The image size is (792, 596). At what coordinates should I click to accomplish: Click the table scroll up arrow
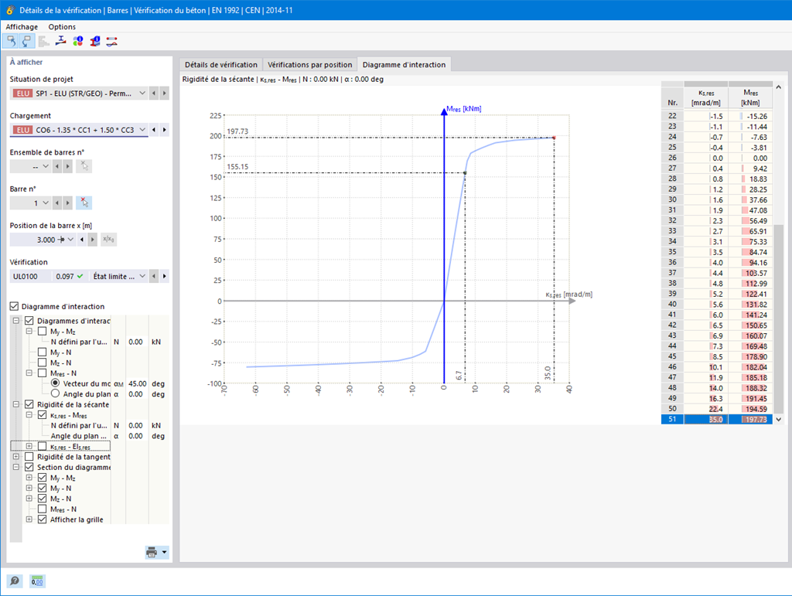pyautogui.click(x=779, y=87)
